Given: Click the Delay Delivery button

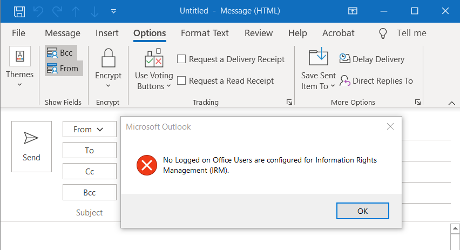Looking at the screenshot, I should tap(371, 59).
